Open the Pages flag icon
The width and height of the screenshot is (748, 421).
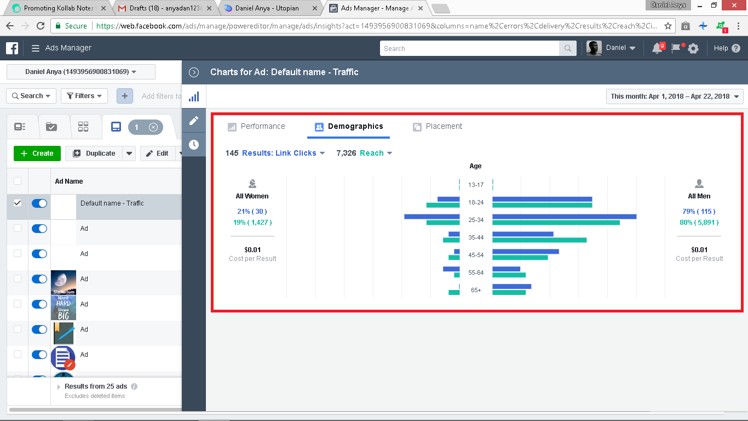pos(677,48)
